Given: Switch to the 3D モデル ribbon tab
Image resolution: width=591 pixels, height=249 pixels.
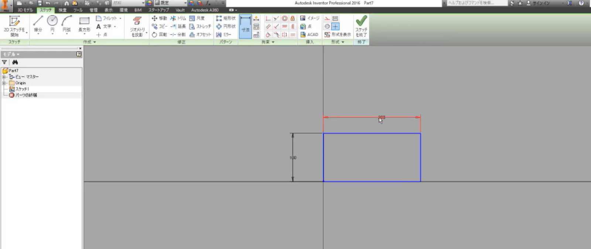Looking at the screenshot, I should [x=25, y=10].
